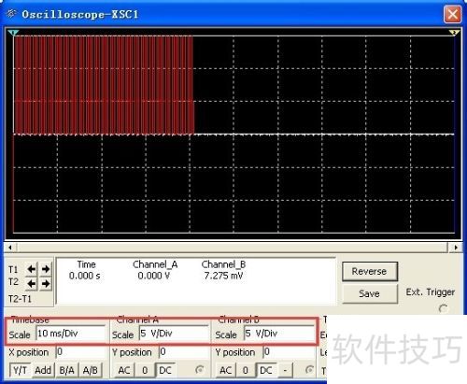Switch timebase mode to Y/T

pyautogui.click(x=20, y=370)
